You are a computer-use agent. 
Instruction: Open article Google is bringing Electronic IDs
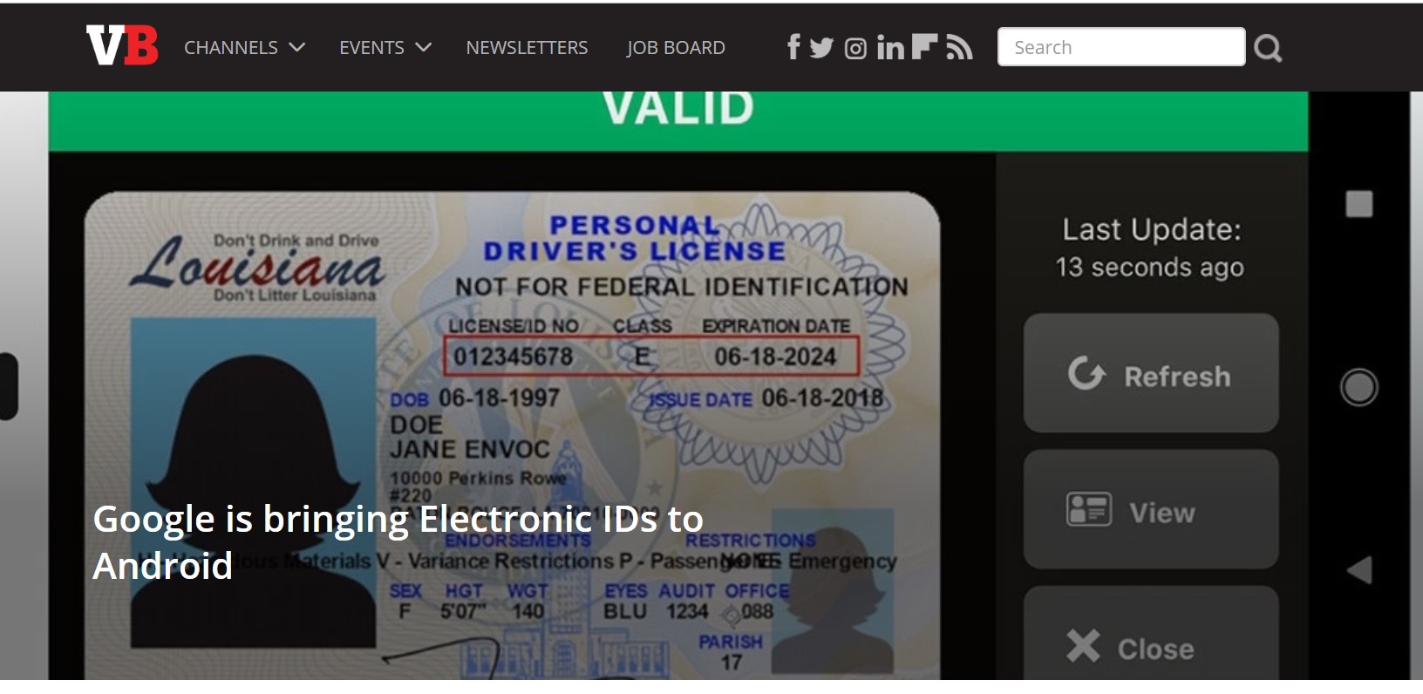pos(398,542)
